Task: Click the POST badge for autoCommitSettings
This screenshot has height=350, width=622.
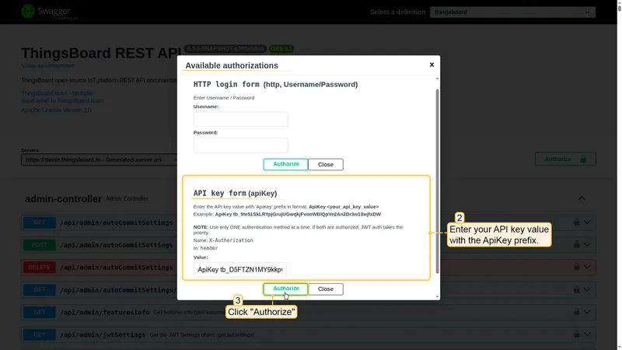Action: [40, 245]
